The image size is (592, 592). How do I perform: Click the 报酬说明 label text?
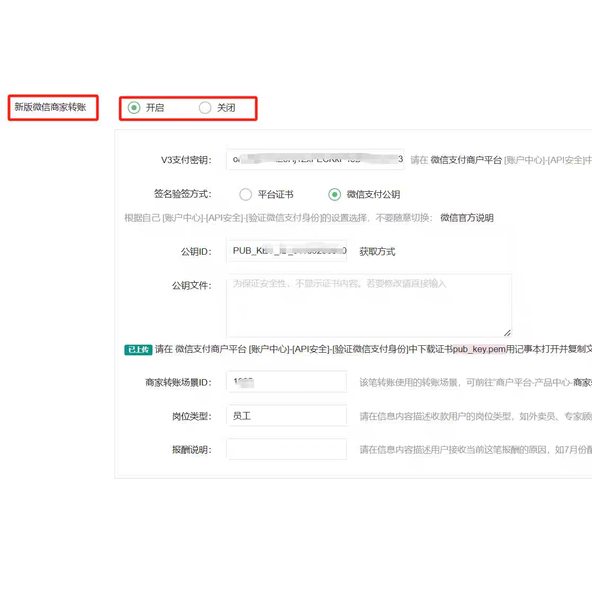(x=192, y=450)
